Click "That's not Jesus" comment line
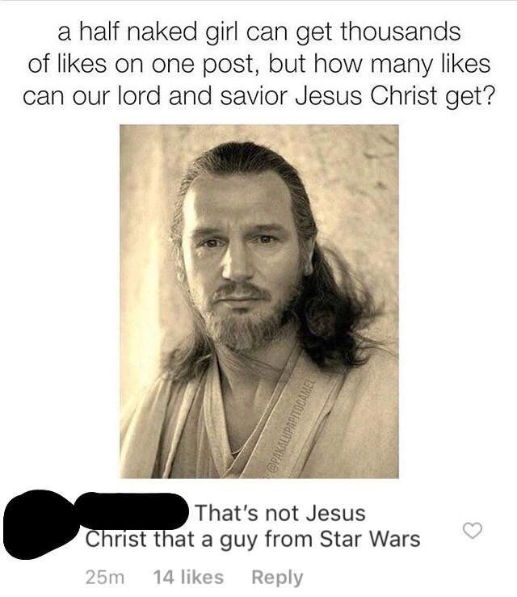Viewport: 517px width, 597px height. [280, 513]
